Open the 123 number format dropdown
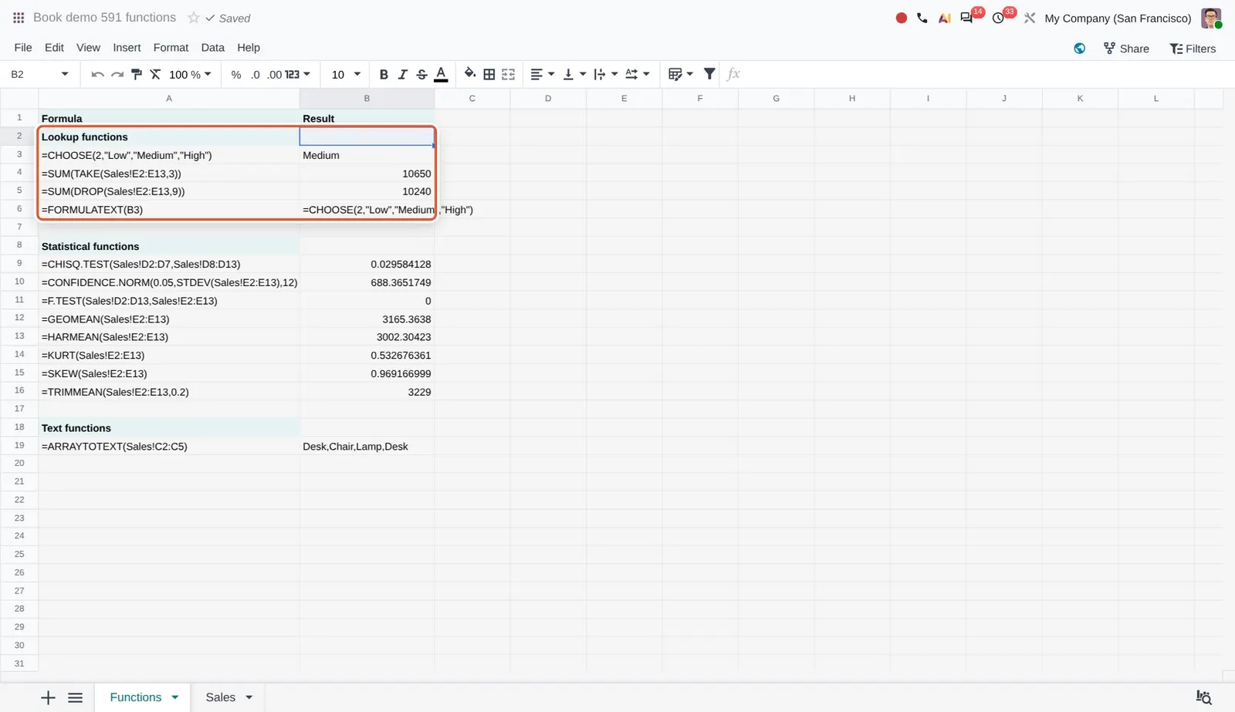The width and height of the screenshot is (1235, 712). (x=297, y=74)
